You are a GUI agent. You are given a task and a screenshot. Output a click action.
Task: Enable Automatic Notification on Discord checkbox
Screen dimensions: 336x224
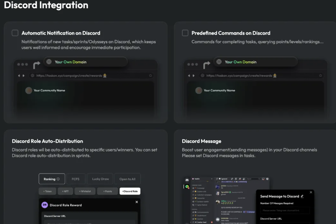15,33
